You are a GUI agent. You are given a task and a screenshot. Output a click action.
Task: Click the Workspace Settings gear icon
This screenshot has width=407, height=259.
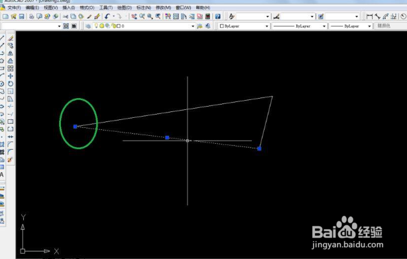coord(66,26)
